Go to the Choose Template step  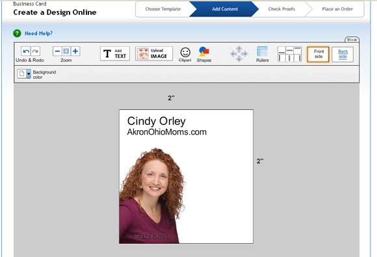point(162,9)
